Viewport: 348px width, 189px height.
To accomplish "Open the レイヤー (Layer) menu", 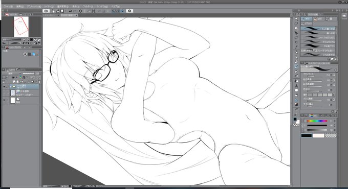I will [x=48, y=7].
